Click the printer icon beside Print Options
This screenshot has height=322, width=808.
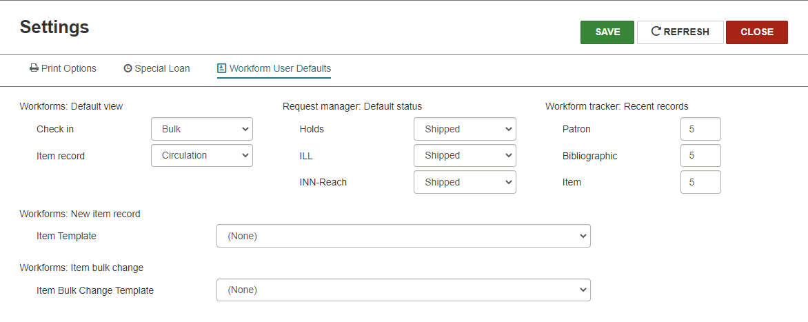coord(34,69)
